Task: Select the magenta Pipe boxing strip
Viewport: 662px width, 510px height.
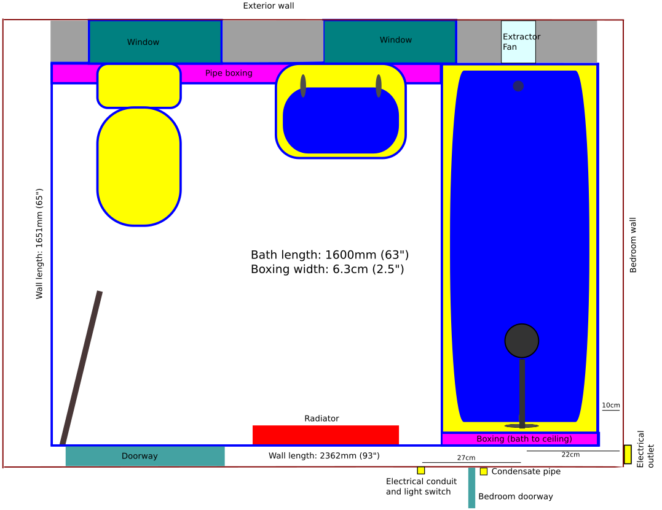Action: coord(229,73)
